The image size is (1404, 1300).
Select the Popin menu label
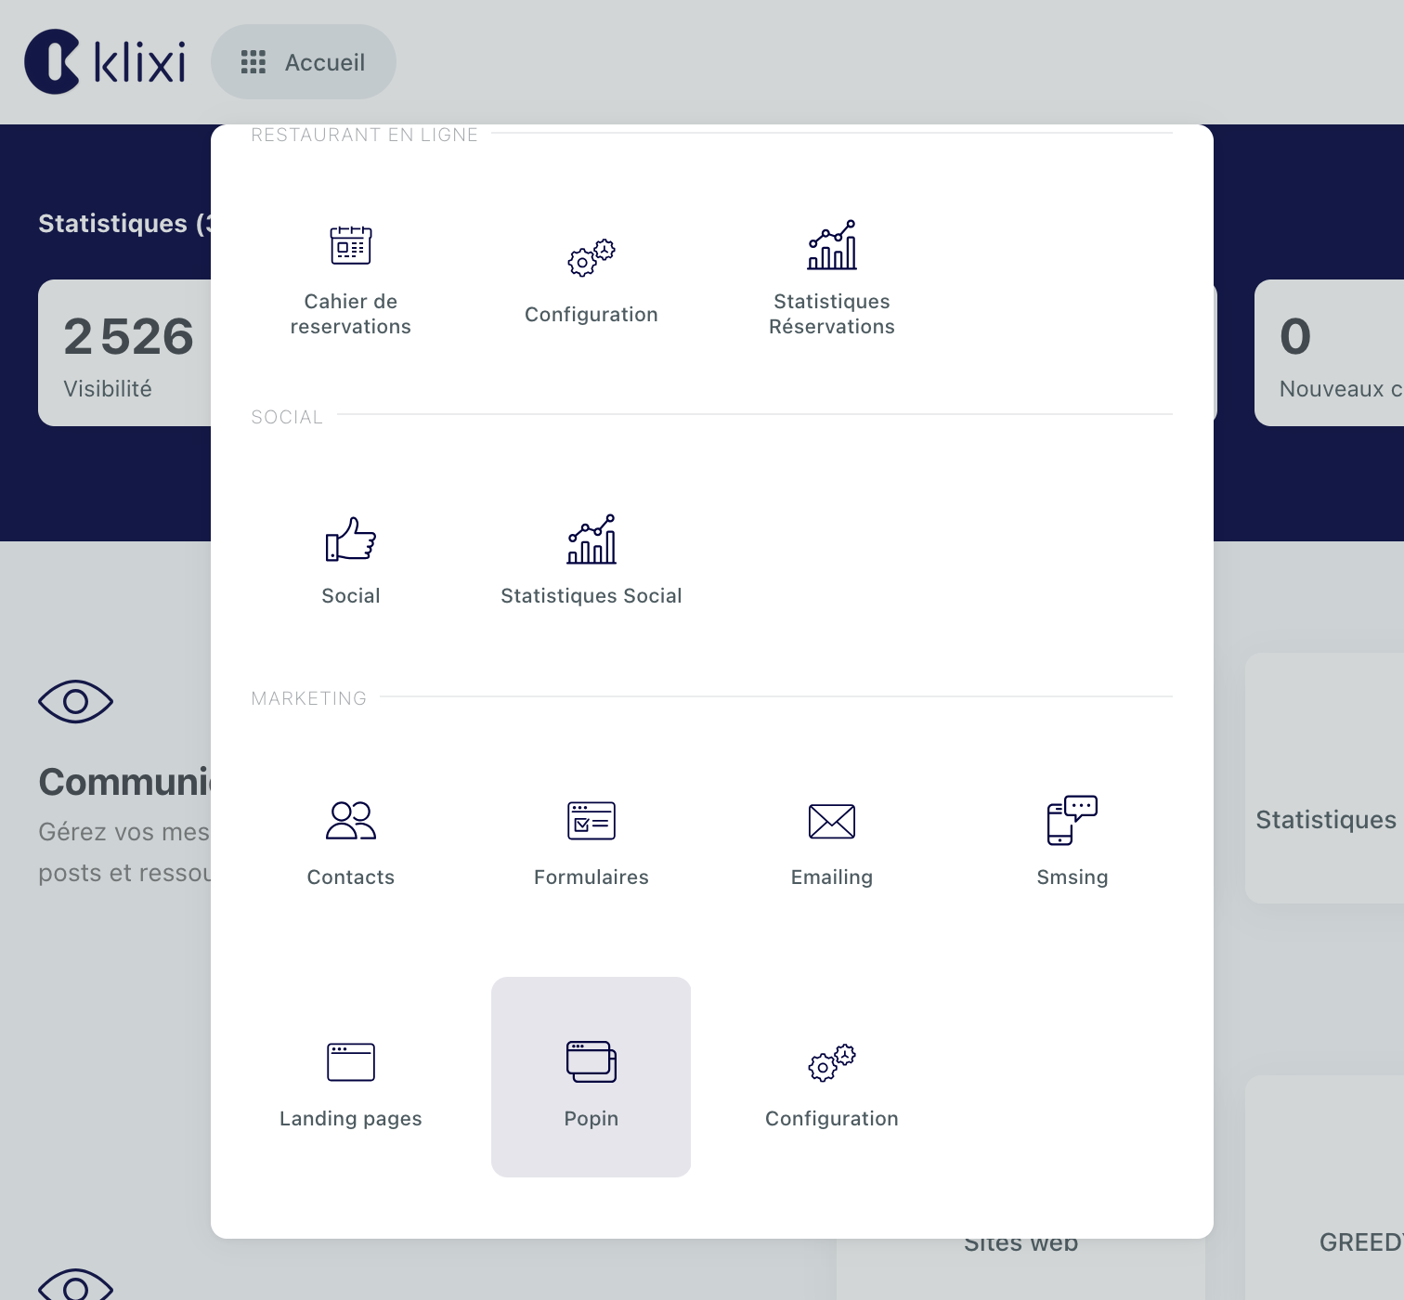tap(591, 1119)
